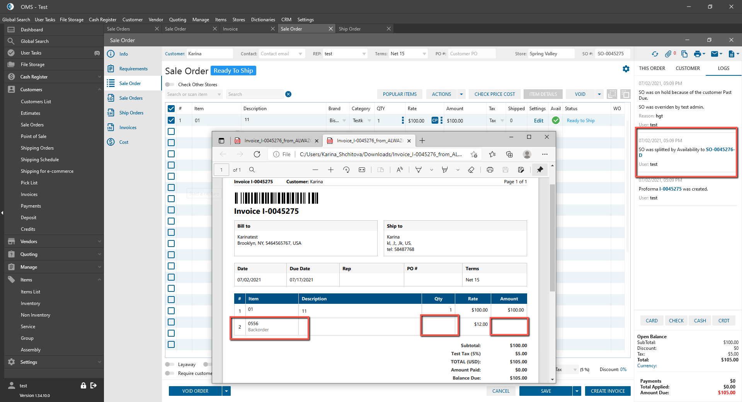The width and height of the screenshot is (742, 402).
Task: Expand the Terms Net 15 dropdown
Action: (x=424, y=54)
